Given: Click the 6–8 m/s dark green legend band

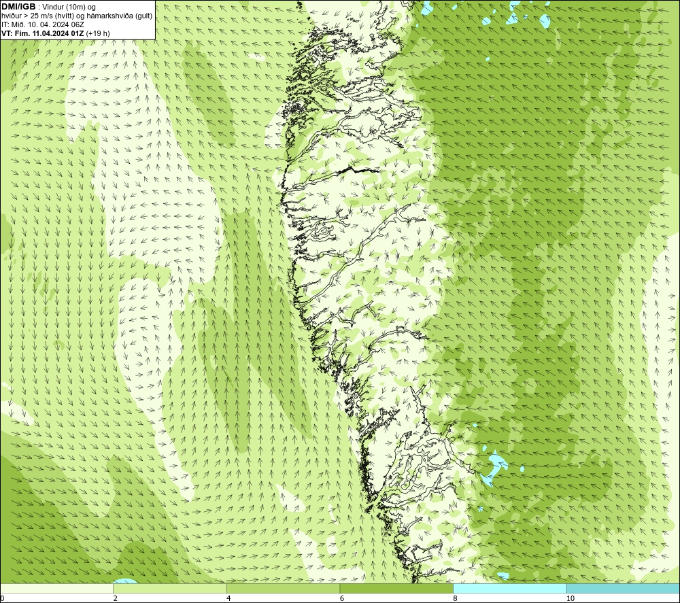Looking at the screenshot, I should (x=396, y=588).
